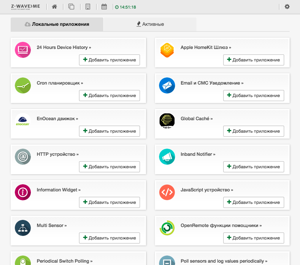300x265 pixels.
Task: Open the settings gear menu
Action: (x=287, y=7)
